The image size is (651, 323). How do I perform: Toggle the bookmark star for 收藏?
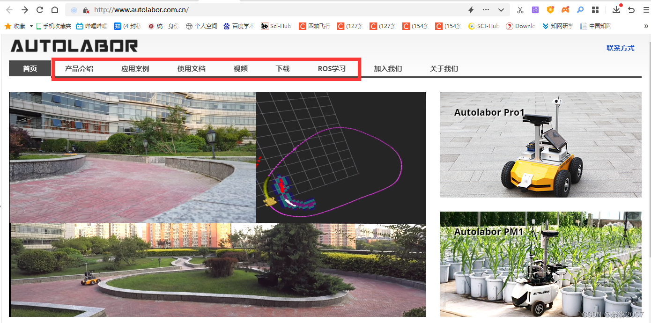[x=8, y=26]
